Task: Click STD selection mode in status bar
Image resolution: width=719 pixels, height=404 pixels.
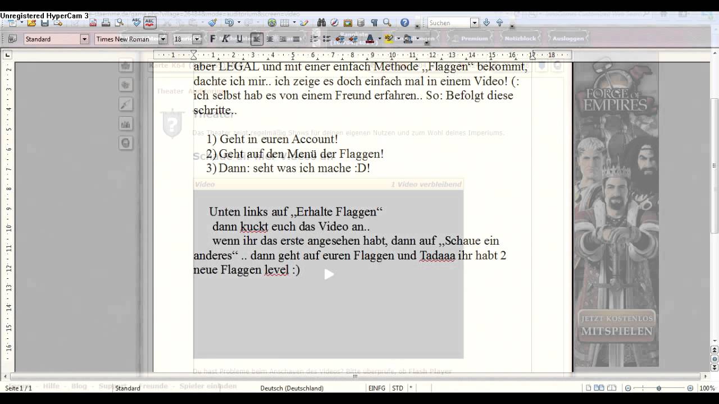Action: 398,388
